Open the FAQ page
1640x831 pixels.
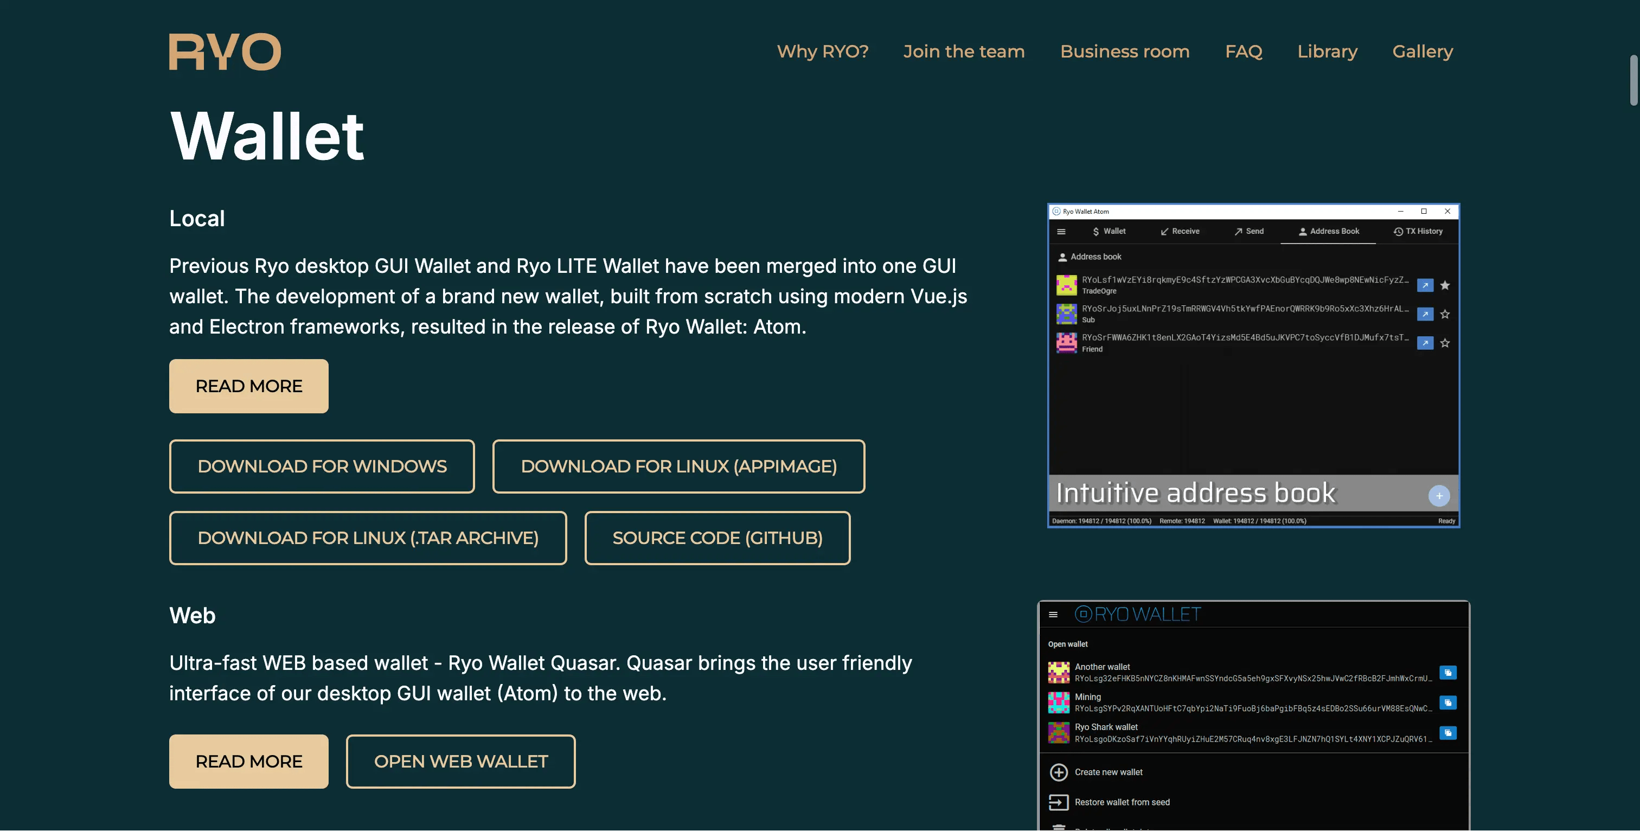click(1244, 52)
